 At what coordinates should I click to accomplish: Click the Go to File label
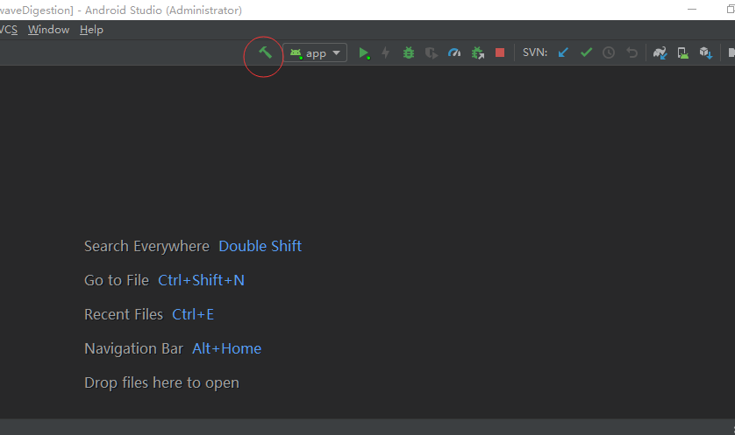click(x=117, y=280)
